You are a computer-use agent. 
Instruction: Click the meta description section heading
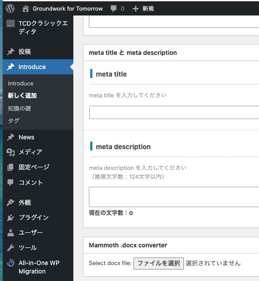coord(123,146)
